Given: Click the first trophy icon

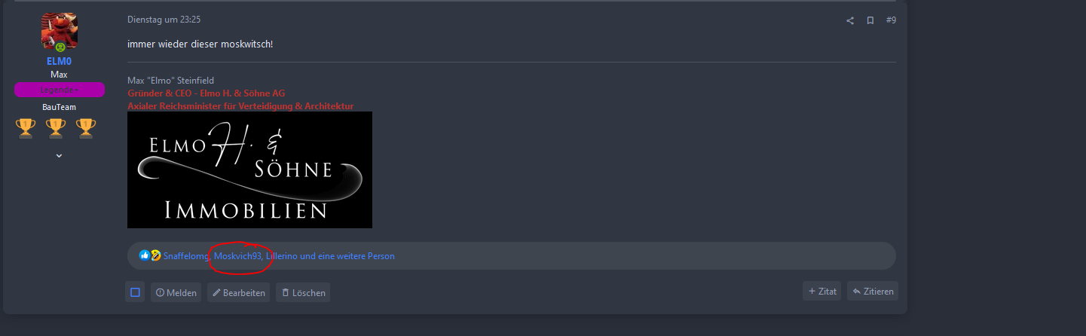Looking at the screenshot, I should point(26,128).
